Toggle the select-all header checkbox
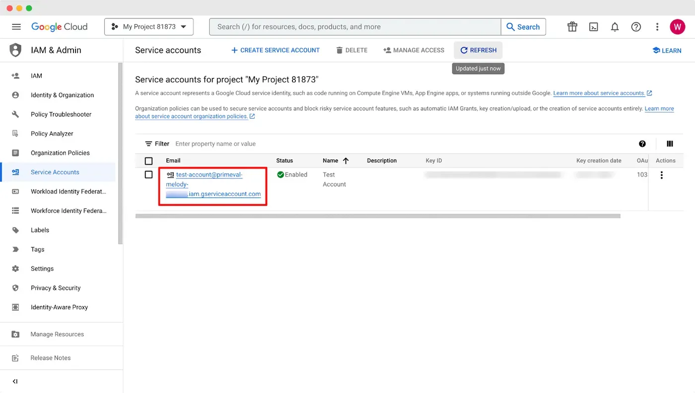Viewport: 695px width, 393px height. click(148, 161)
